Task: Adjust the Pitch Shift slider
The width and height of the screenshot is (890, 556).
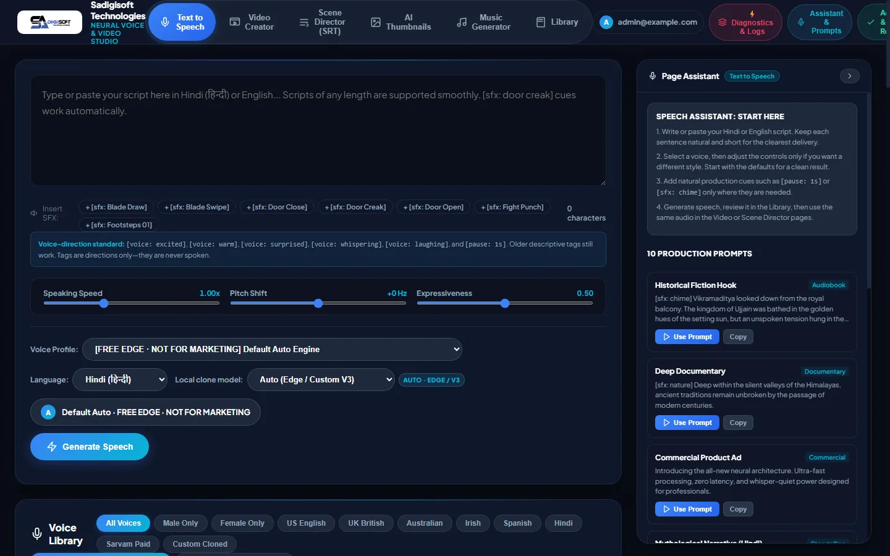Action: tap(318, 303)
